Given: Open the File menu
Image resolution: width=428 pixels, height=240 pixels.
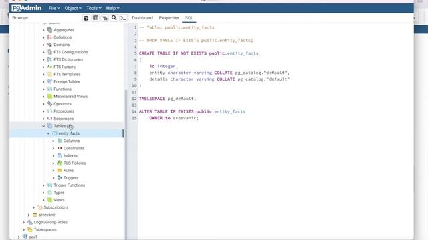Looking at the screenshot, I should 54,8.
